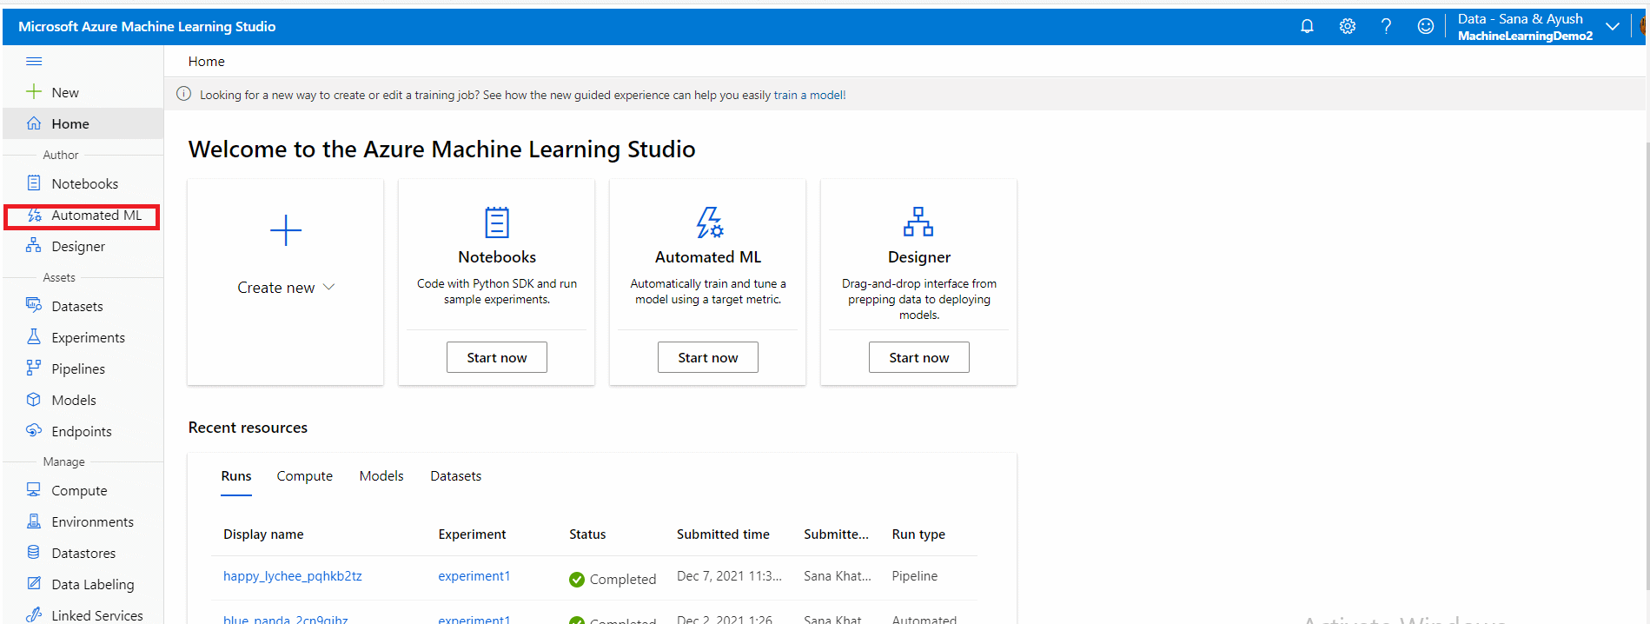Click the Datastores cylinder icon

click(34, 553)
